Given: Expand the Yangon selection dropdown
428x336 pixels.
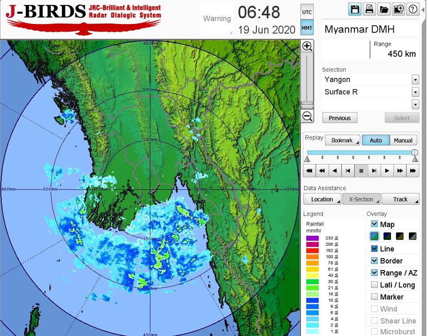Looking at the screenshot, I should coord(415,80).
